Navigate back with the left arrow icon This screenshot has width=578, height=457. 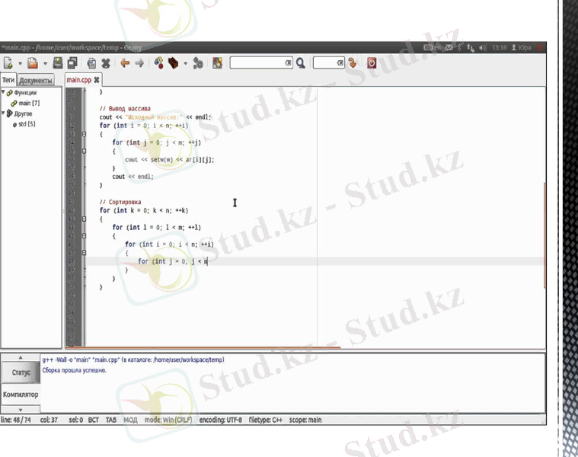tap(124, 63)
